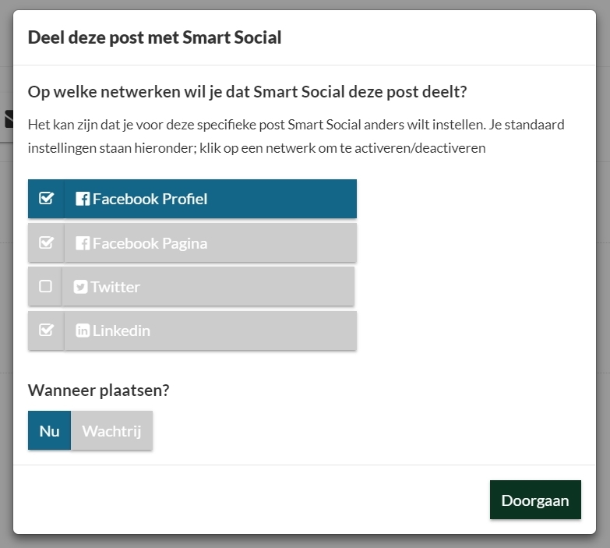Screen dimensions: 610x548
Task: Click the dark icon behind the dialog
Action: 8,119
